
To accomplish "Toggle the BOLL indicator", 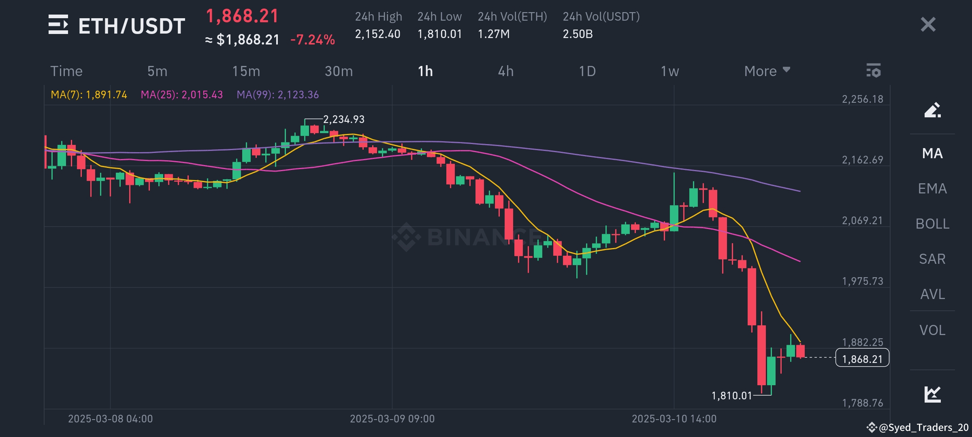I will pyautogui.click(x=932, y=224).
